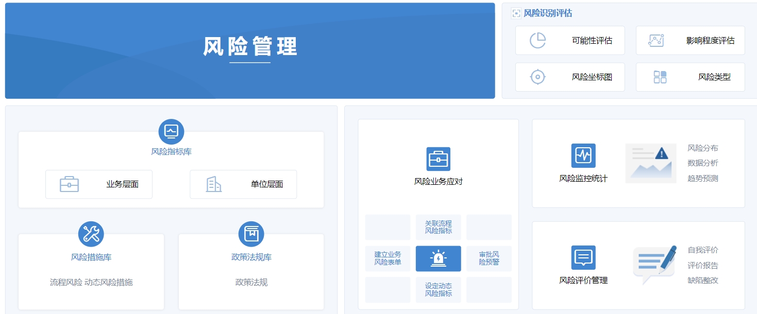
Task: Open the 设定动态风险指标 entry
Action: coord(438,290)
